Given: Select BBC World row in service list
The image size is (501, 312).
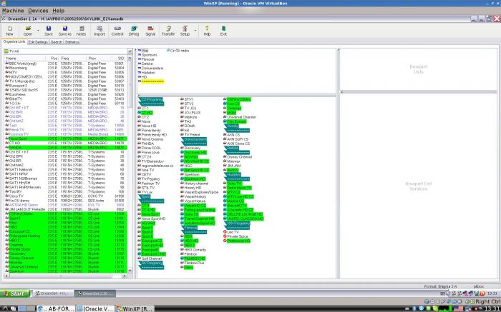Looking at the screenshot, I should tap(66, 64).
